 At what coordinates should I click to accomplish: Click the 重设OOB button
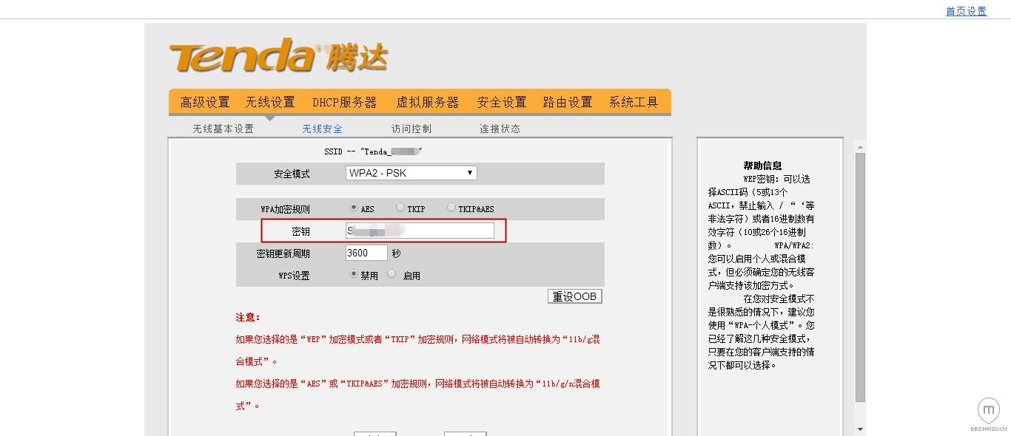(x=574, y=296)
